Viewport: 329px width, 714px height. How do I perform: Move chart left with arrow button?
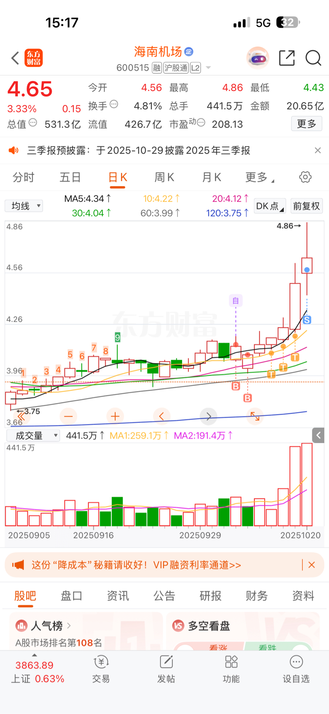click(162, 416)
